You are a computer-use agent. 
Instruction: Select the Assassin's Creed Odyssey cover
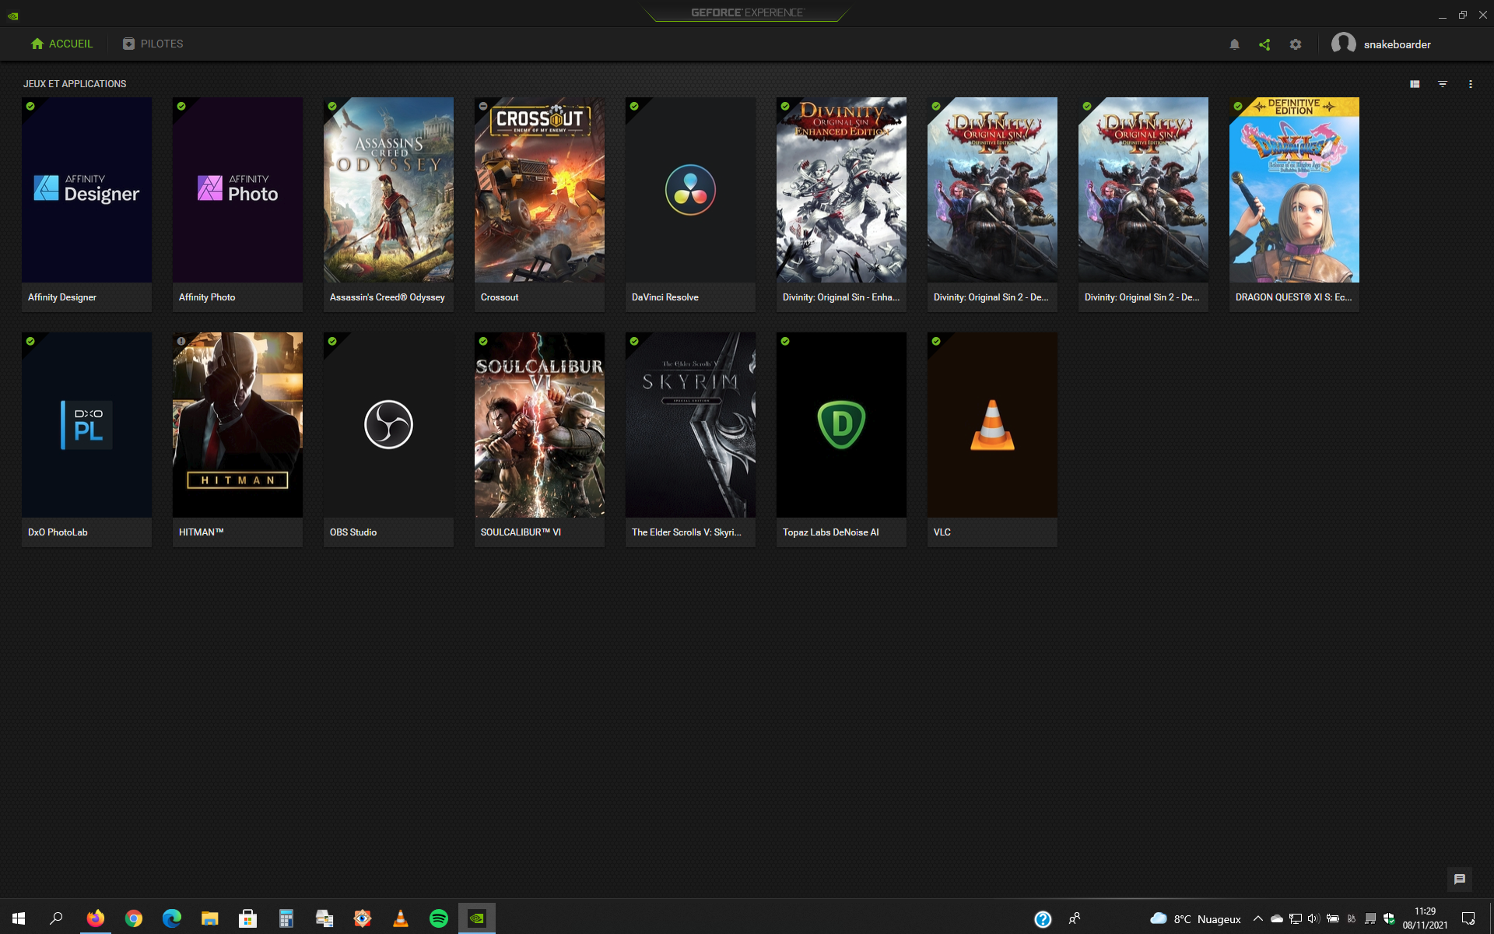(388, 190)
